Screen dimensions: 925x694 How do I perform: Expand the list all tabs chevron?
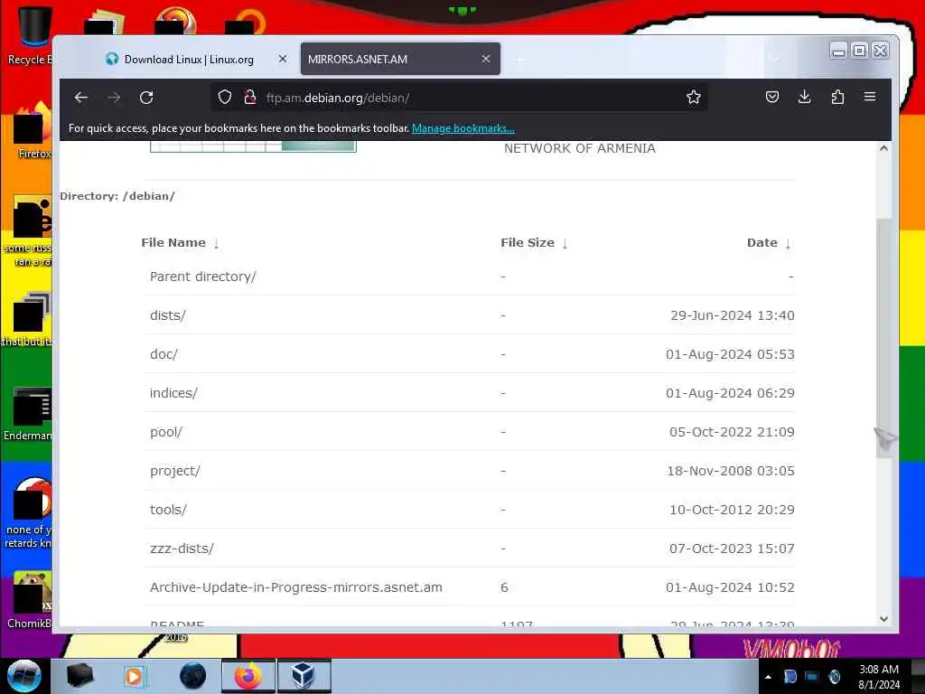(x=774, y=59)
